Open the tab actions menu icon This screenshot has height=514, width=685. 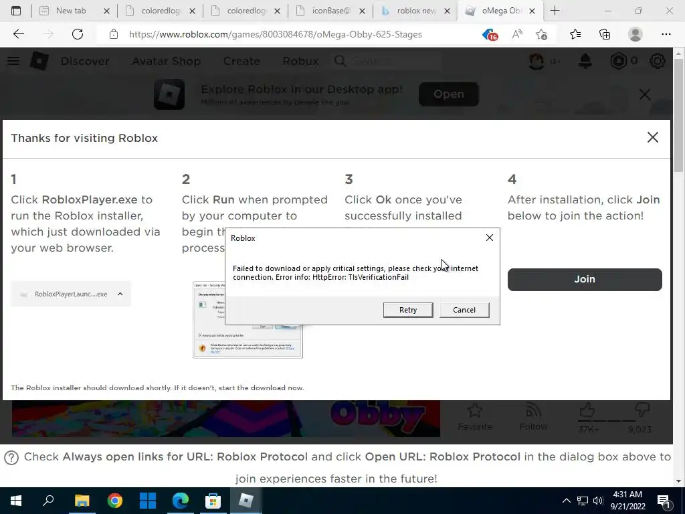pyautogui.click(x=16, y=11)
